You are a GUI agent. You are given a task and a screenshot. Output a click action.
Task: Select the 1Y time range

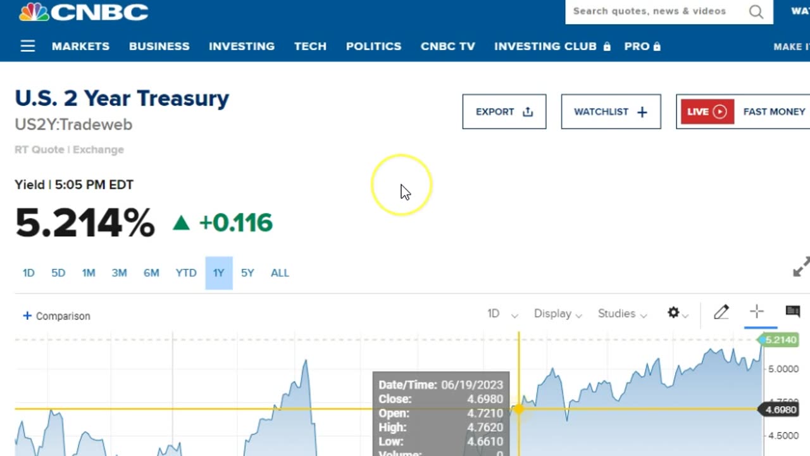[219, 273]
